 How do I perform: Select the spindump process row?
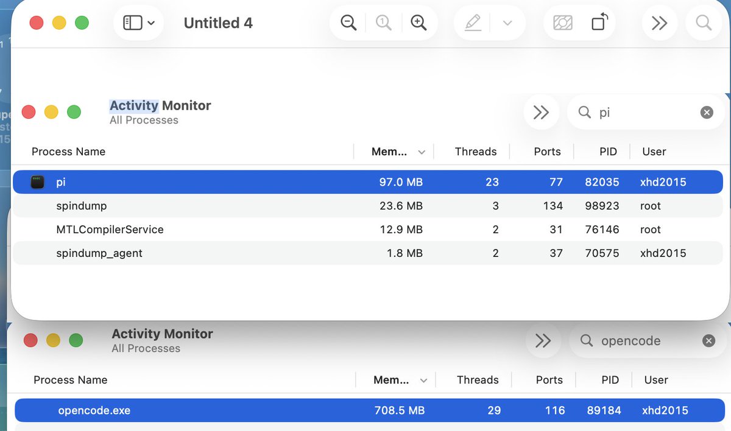pos(368,206)
